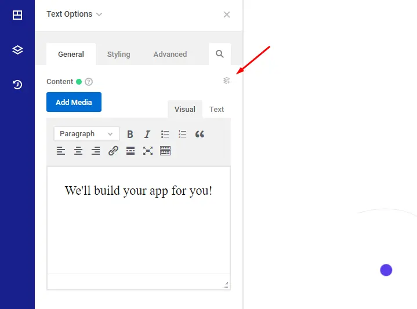The width and height of the screenshot is (417, 309).
Task: Toggle bold formatting
Action: pyautogui.click(x=130, y=134)
